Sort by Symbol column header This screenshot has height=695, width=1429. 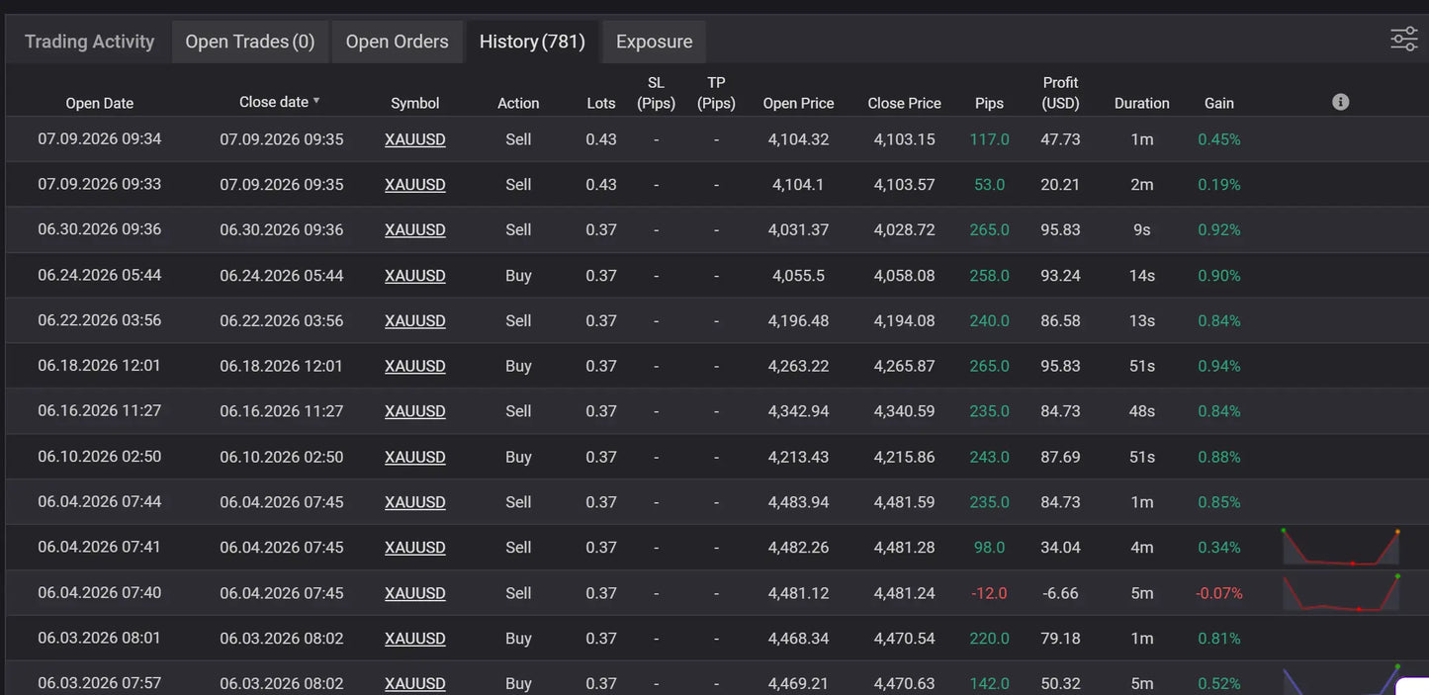coord(414,103)
